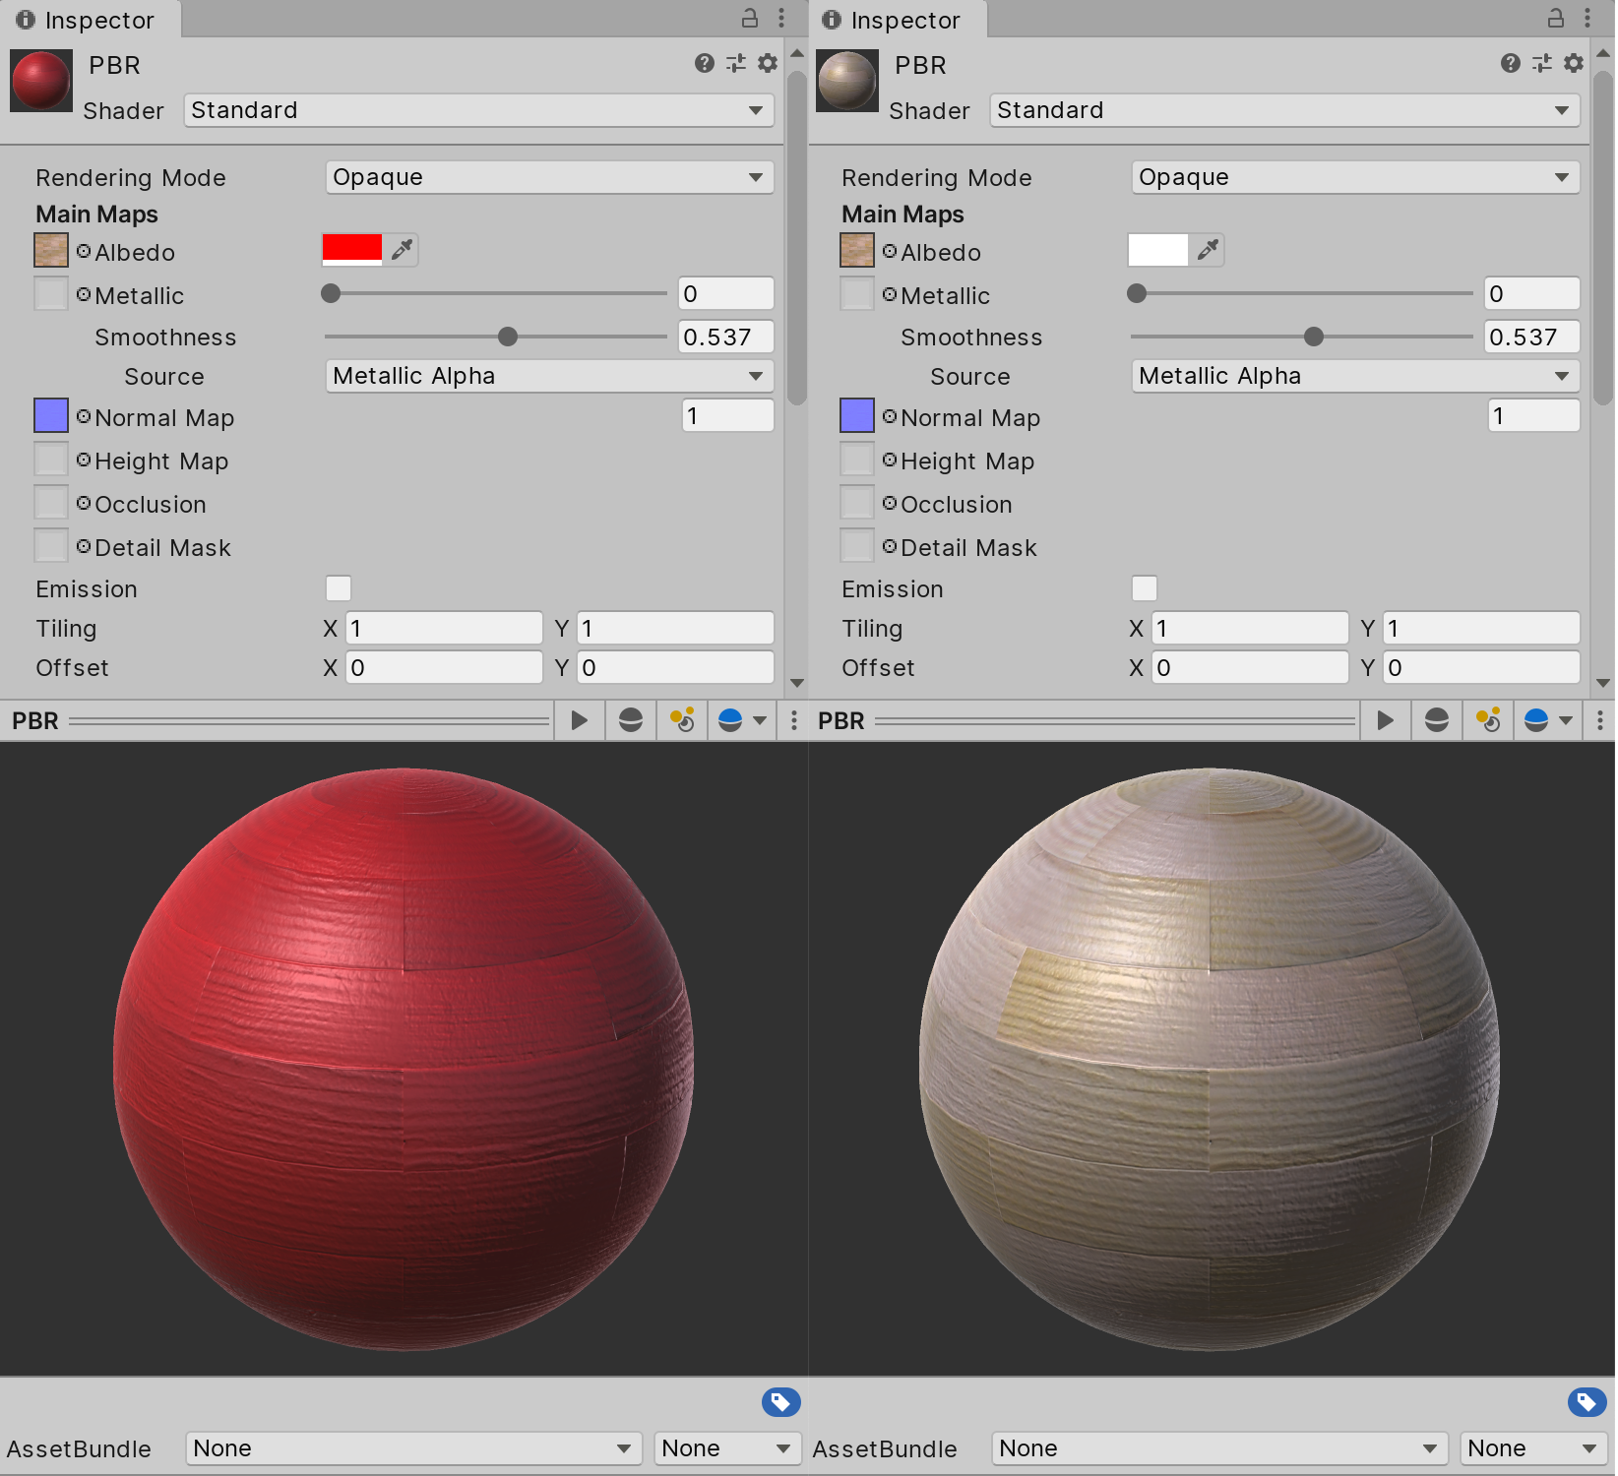The image size is (1618, 1476).
Task: Set Metallic using the right material's slider
Action: tap(1299, 293)
